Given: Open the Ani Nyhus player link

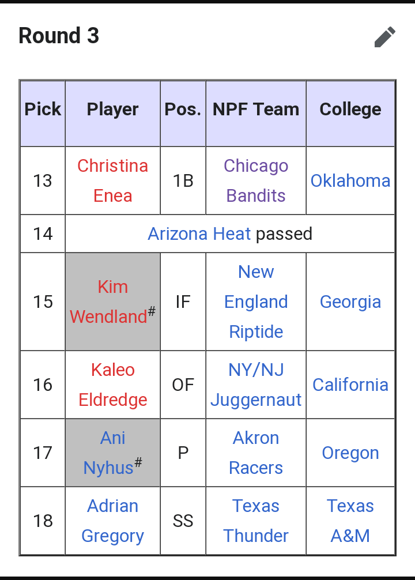Looking at the screenshot, I should pos(108,453).
